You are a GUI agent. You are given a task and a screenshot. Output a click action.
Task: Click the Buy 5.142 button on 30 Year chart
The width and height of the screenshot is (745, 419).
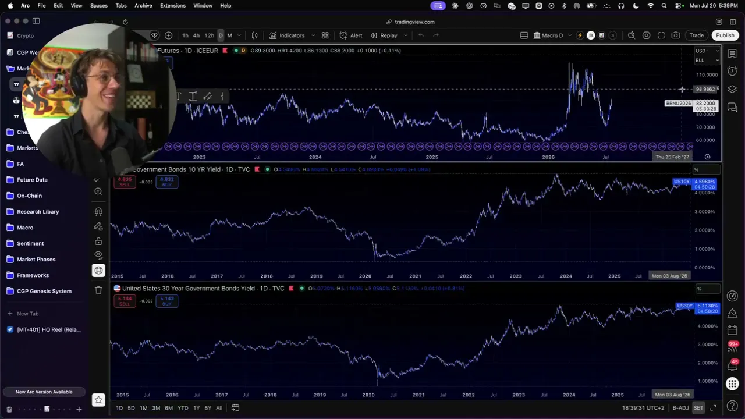coord(167,301)
